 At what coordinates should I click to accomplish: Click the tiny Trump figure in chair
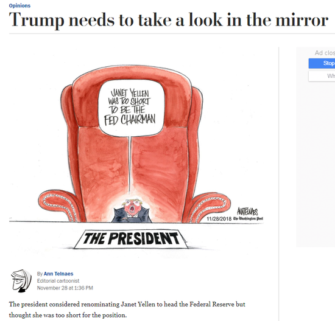point(132,210)
